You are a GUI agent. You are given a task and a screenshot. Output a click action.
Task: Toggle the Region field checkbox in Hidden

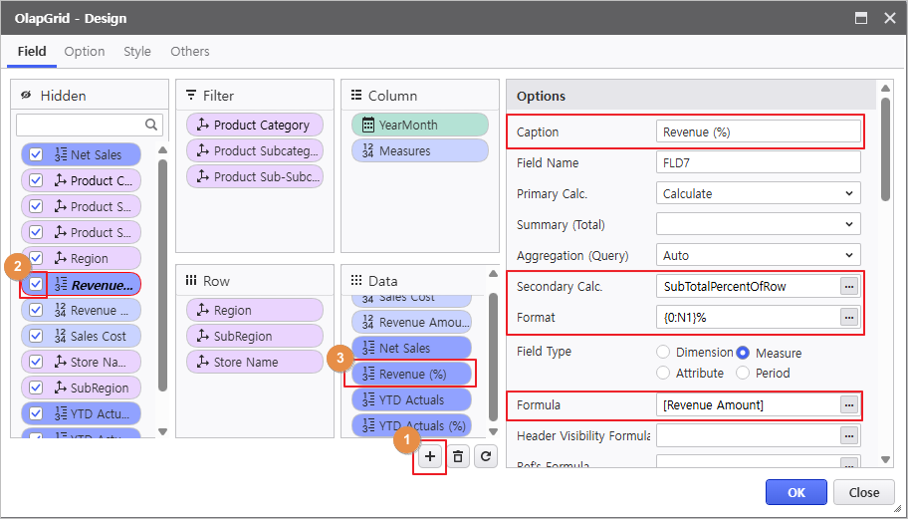[36, 258]
